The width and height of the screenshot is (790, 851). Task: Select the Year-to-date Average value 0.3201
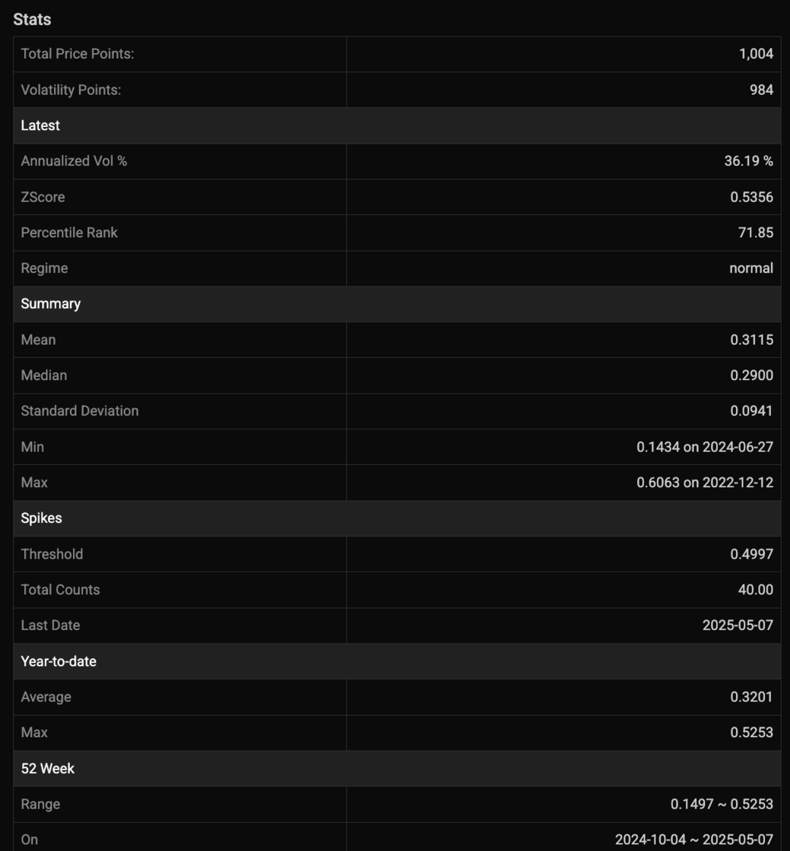[751, 697]
